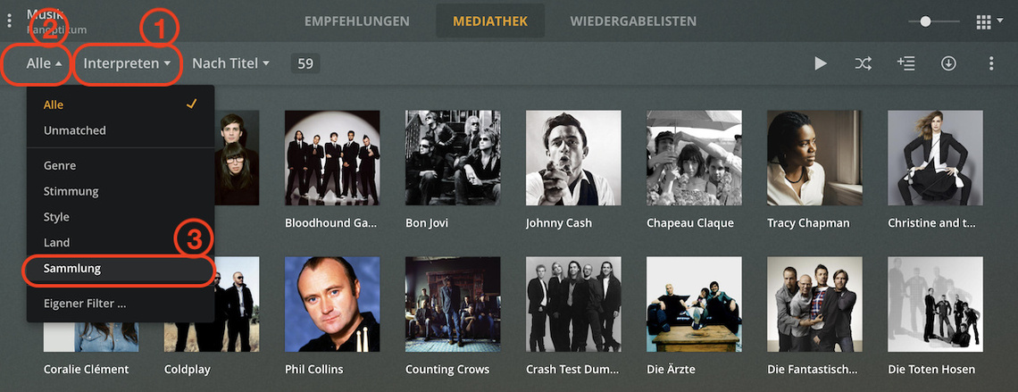1018x392 pixels.
Task: Collapse the Alle filter dropdown
Action: (45, 63)
